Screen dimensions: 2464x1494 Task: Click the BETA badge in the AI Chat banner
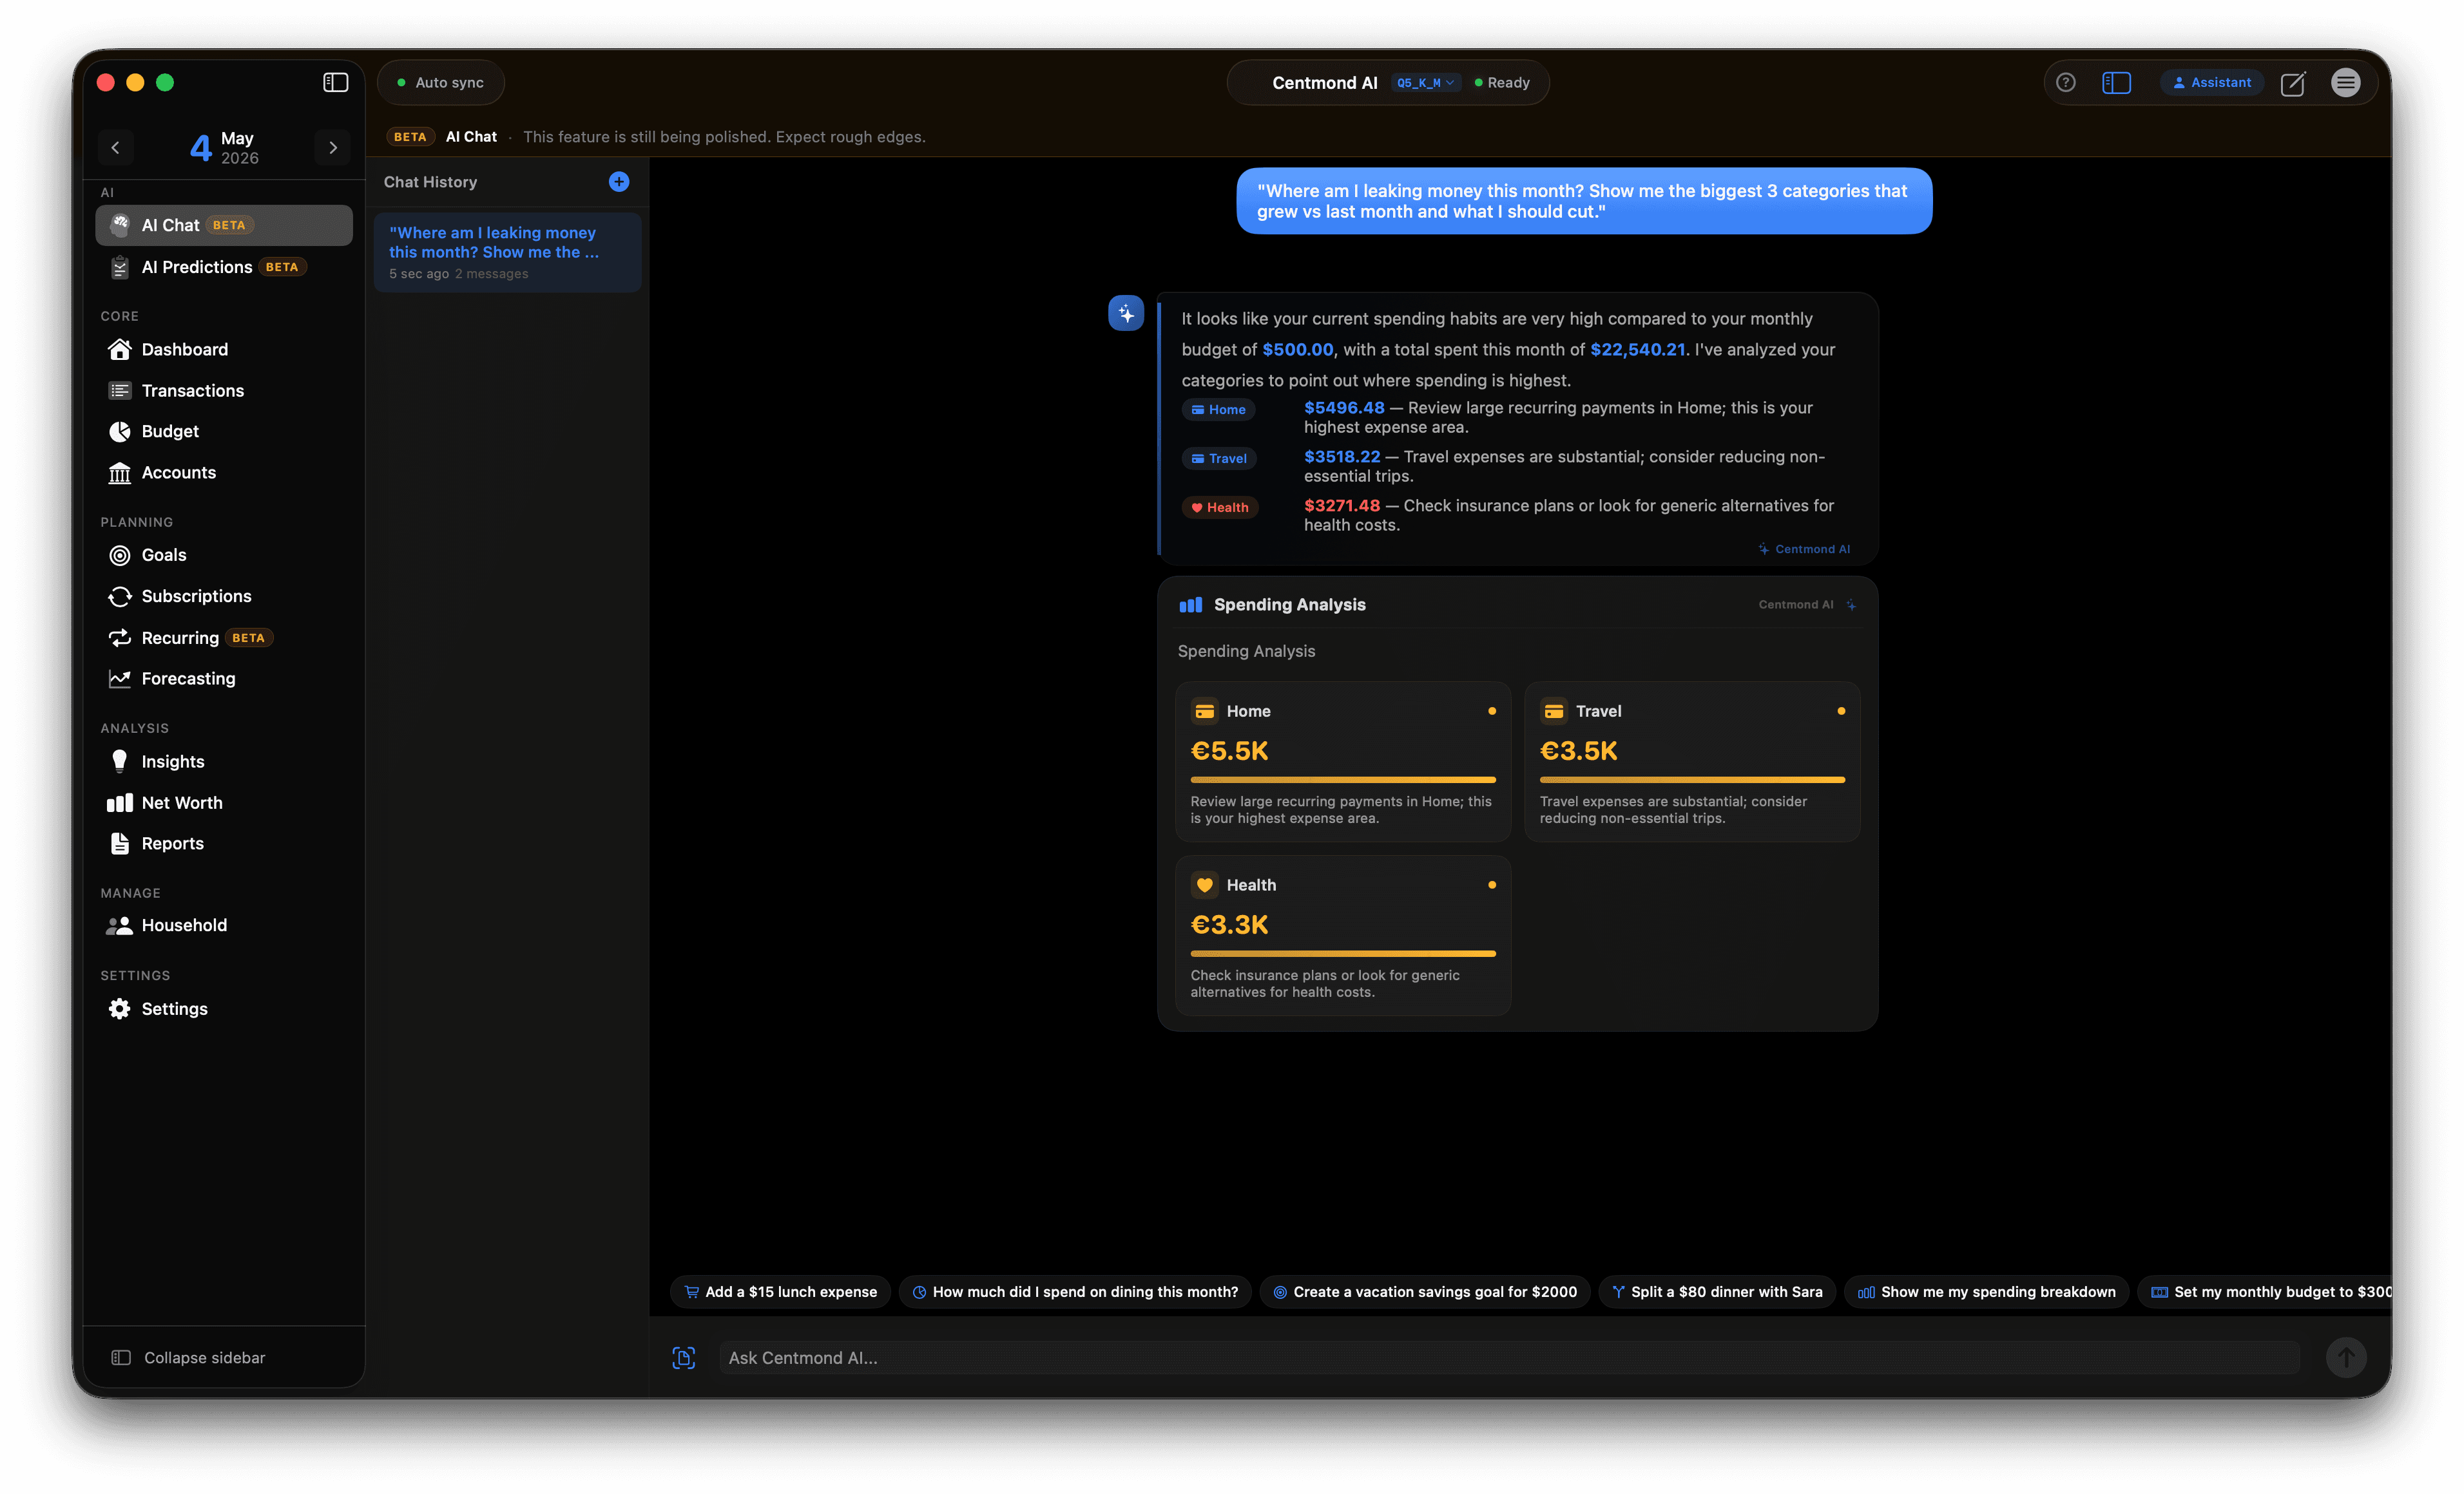(x=410, y=137)
